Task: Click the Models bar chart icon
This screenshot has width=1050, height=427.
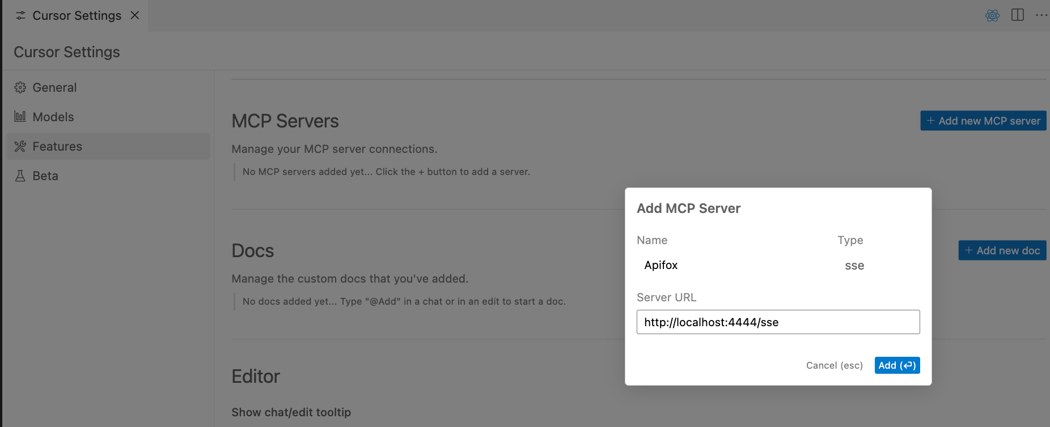Action: pyautogui.click(x=20, y=117)
